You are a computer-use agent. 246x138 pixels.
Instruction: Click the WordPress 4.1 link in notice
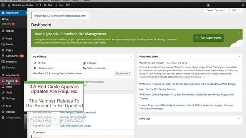pos(42,16)
